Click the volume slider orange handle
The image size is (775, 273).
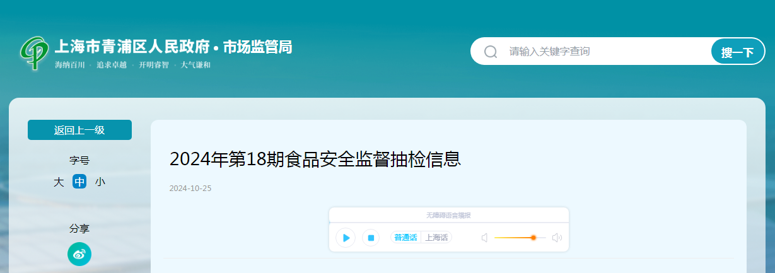click(533, 238)
